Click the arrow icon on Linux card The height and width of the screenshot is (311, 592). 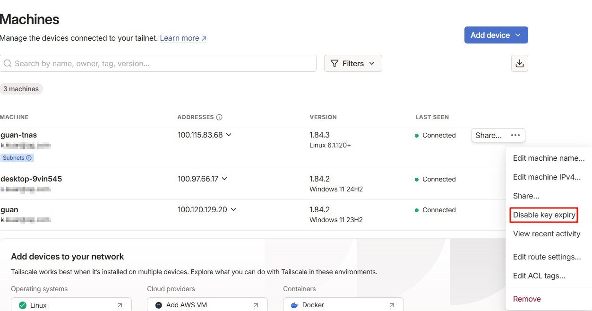coord(120,305)
